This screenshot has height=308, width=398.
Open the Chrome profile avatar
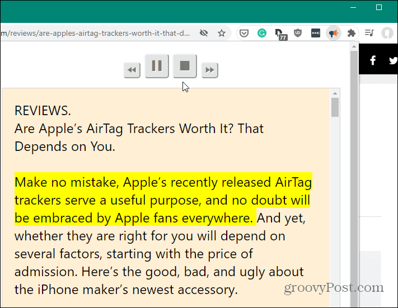coord(387,34)
